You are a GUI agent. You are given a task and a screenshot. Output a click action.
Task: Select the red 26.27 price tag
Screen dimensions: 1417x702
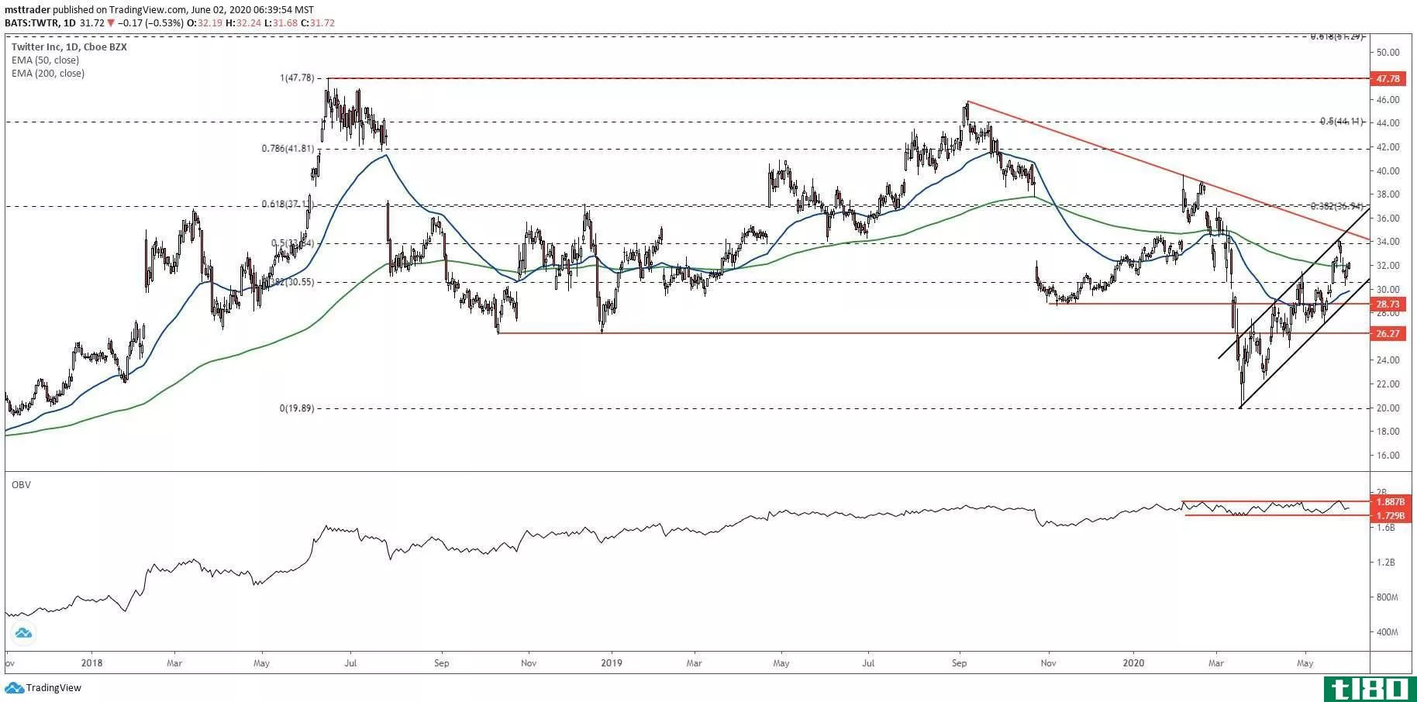(x=1388, y=334)
